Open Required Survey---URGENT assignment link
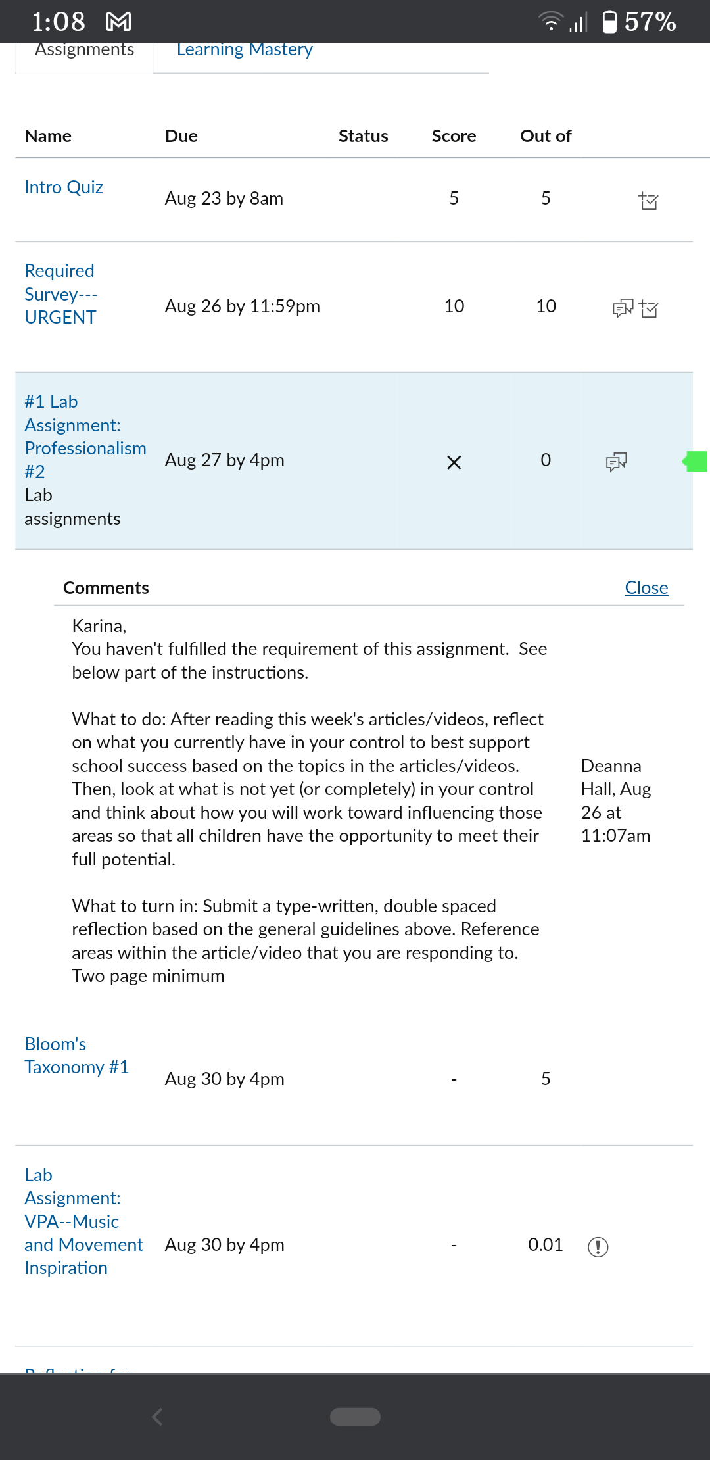 (x=60, y=294)
